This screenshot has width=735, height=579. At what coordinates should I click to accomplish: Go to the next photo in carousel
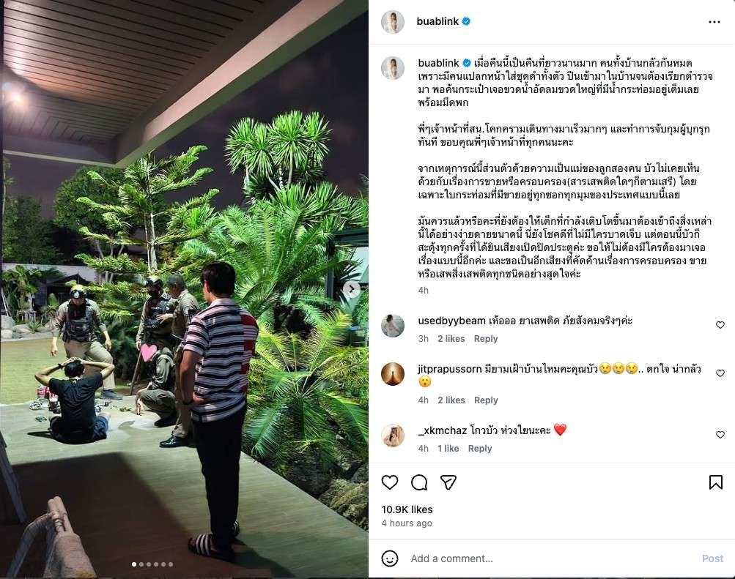pyautogui.click(x=352, y=289)
